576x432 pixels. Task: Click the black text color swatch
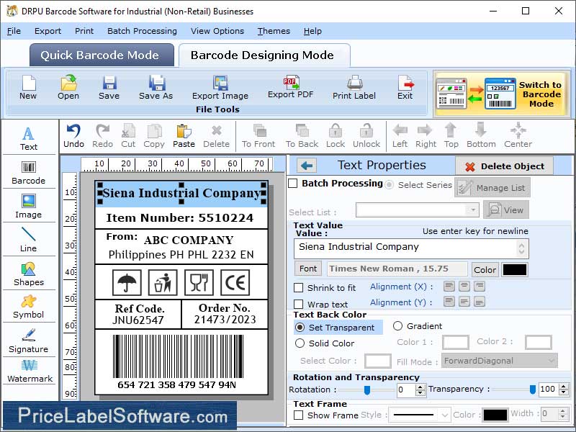[x=515, y=269]
